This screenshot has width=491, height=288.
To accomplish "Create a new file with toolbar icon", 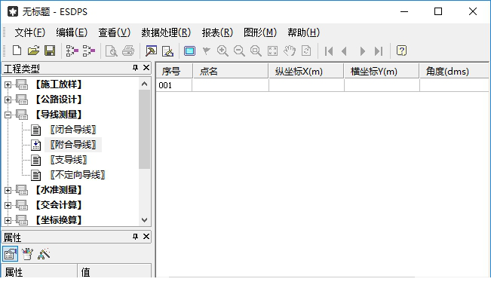I will [x=17, y=51].
